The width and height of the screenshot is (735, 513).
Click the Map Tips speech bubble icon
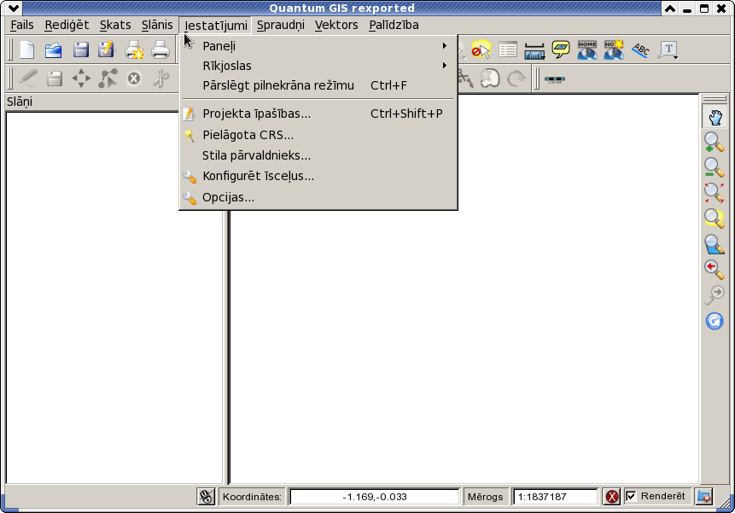tap(561, 50)
